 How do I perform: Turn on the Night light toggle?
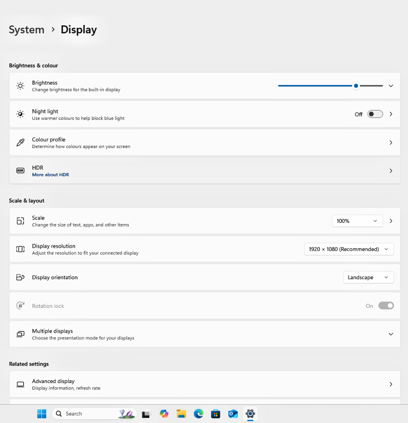(x=375, y=114)
